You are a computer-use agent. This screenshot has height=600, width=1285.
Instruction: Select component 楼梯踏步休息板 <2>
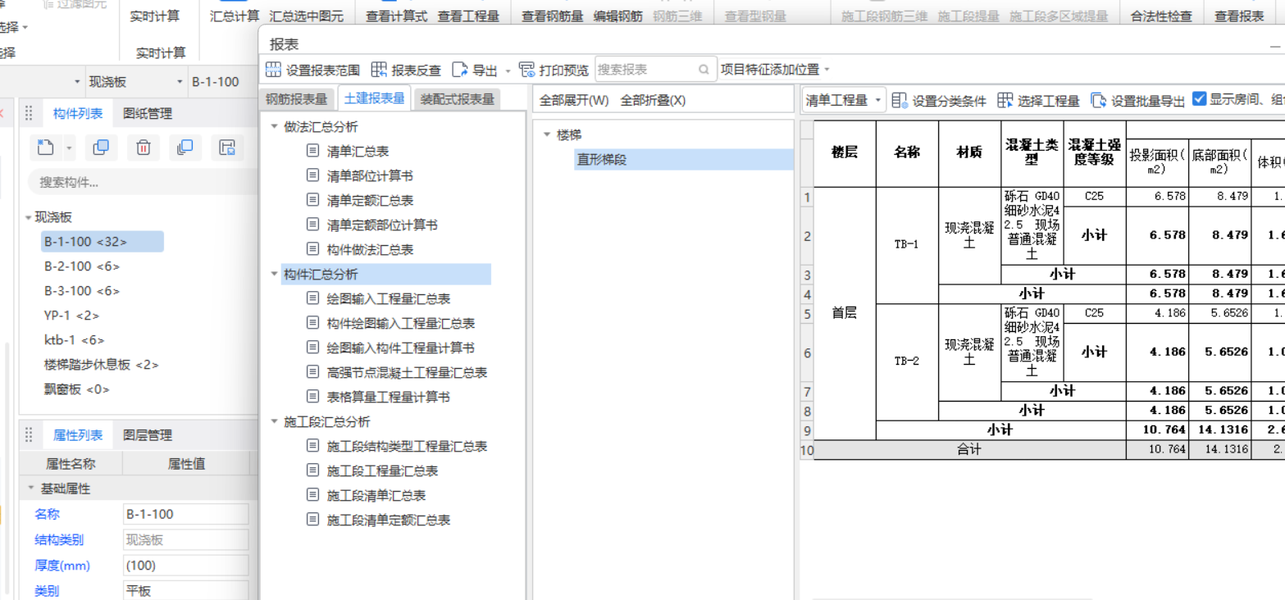click(x=101, y=365)
